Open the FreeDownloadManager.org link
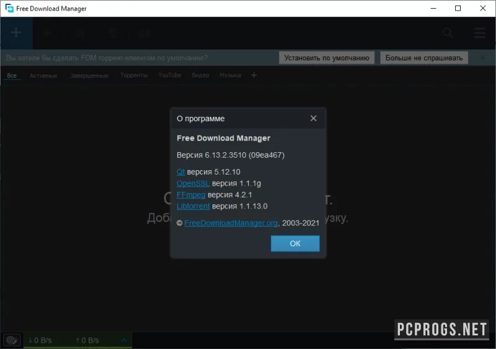The image size is (496, 349). pyautogui.click(x=231, y=223)
